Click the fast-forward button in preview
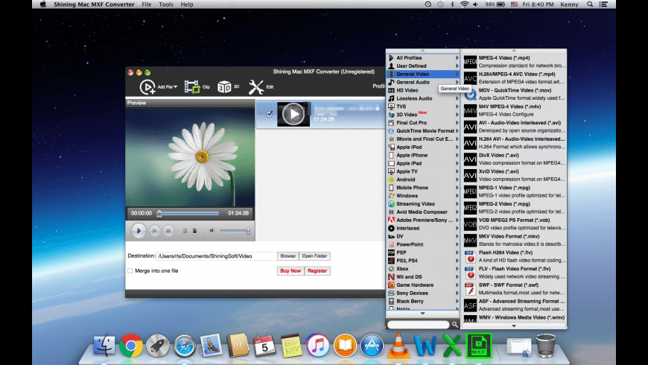Viewport: 648px width, 365px height. tap(155, 231)
